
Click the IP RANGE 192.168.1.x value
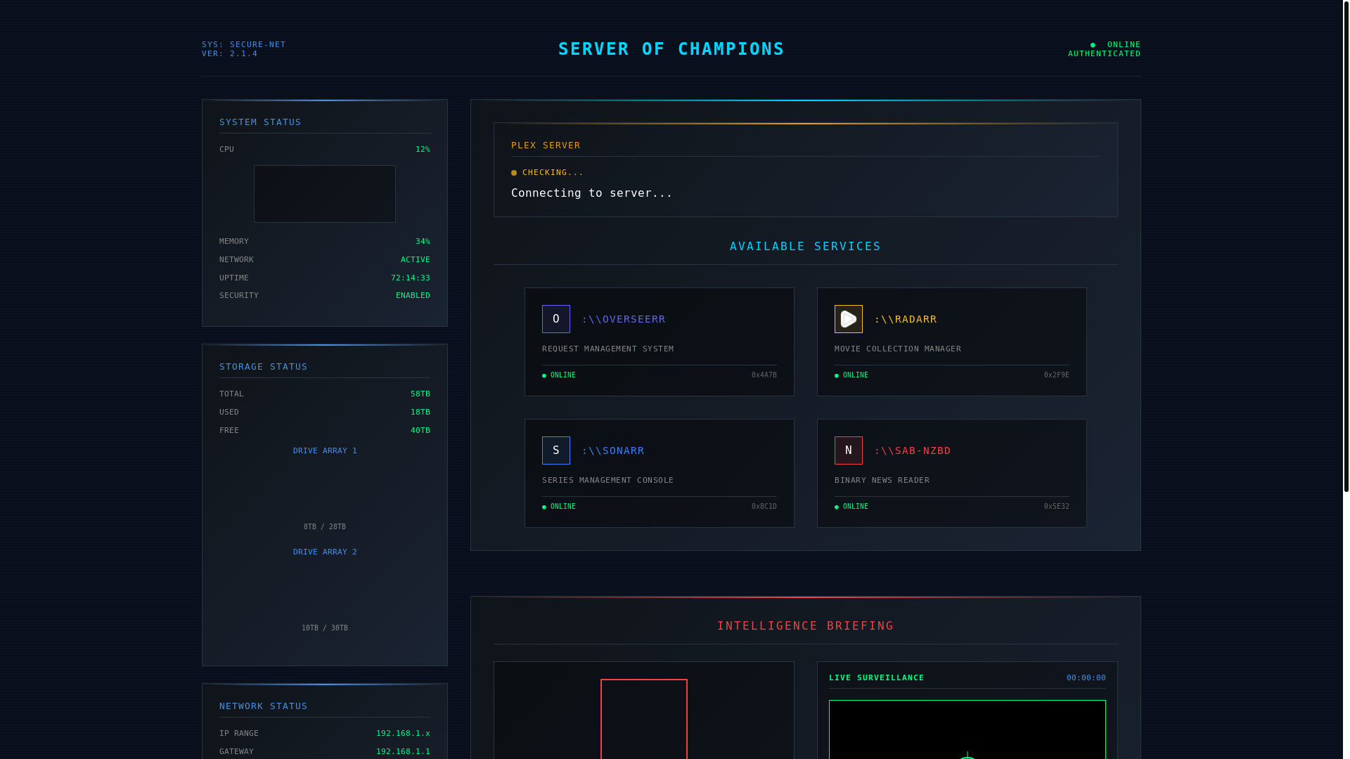pyautogui.click(x=403, y=734)
